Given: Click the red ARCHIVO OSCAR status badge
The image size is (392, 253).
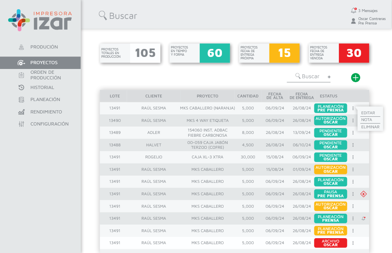Looking at the screenshot, I should coord(330,243).
